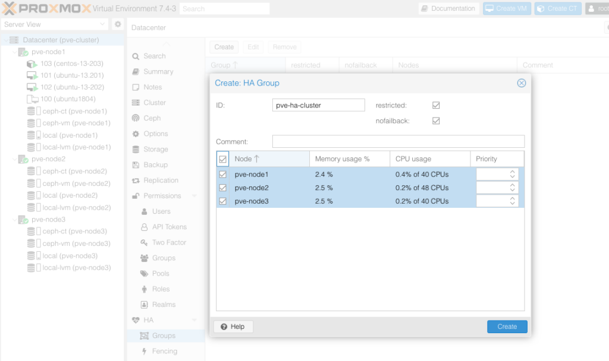This screenshot has width=609, height=361.
Task: Click the top search box
Action: 224,8
